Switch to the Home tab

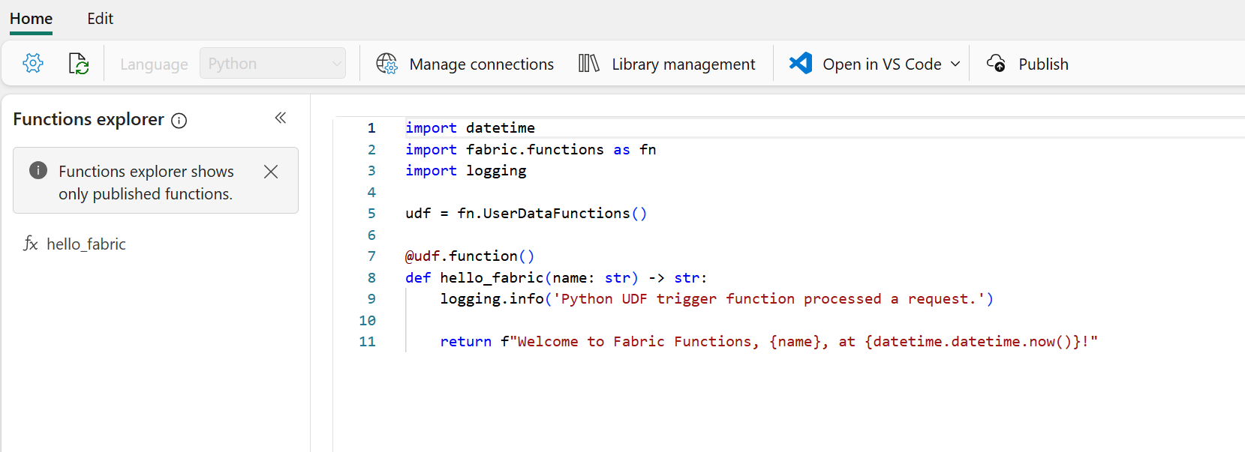click(x=31, y=19)
